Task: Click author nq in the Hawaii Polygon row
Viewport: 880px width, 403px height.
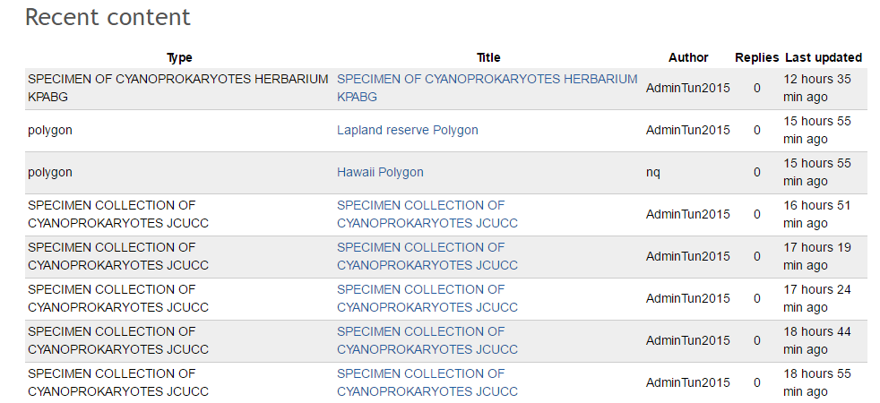Action: tap(653, 172)
